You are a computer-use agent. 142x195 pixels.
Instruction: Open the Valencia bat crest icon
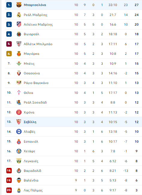coord(19,180)
